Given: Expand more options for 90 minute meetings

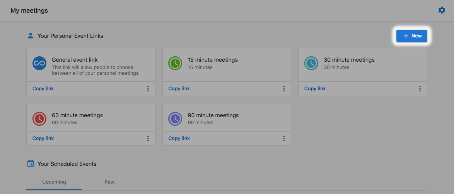Looking at the screenshot, I should [x=284, y=138].
